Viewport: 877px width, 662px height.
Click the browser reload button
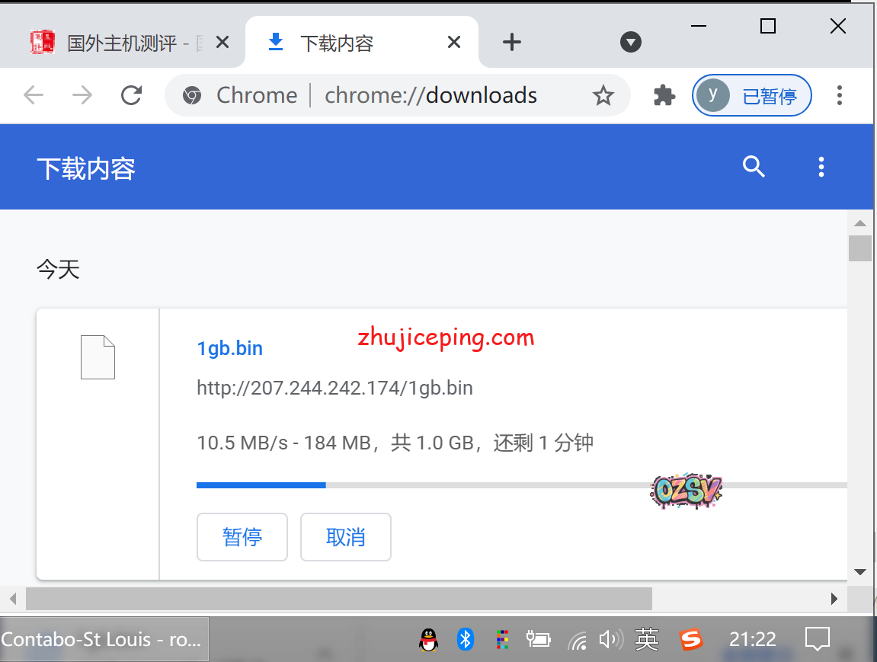[132, 95]
